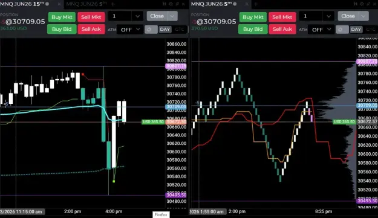Click Buy Mkt in the right 5m chart panel
Image resolution: width=378 pixels, height=218 pixels.
tap(253, 17)
